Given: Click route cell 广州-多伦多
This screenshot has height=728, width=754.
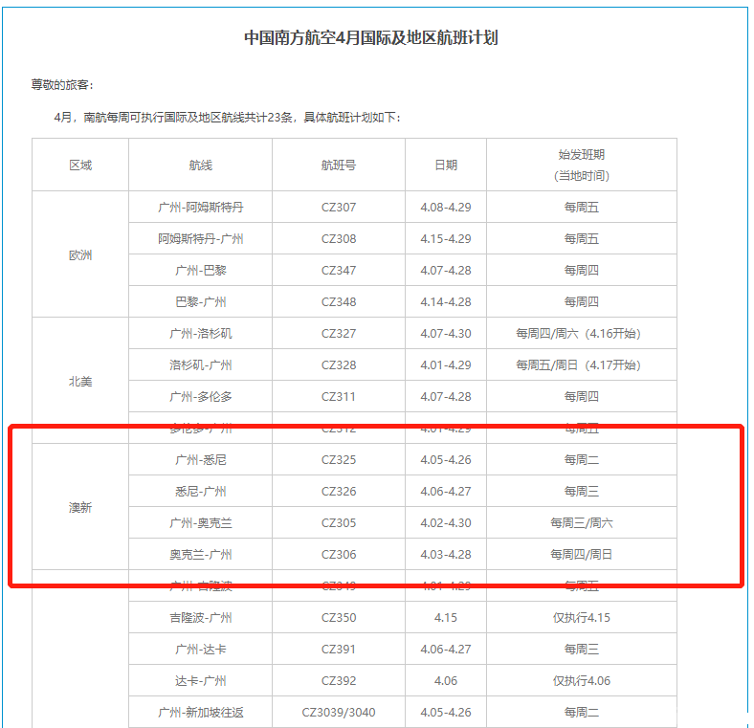Looking at the screenshot, I should click(x=201, y=397).
